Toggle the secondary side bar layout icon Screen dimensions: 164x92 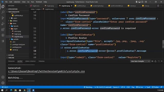click(142, 2)
